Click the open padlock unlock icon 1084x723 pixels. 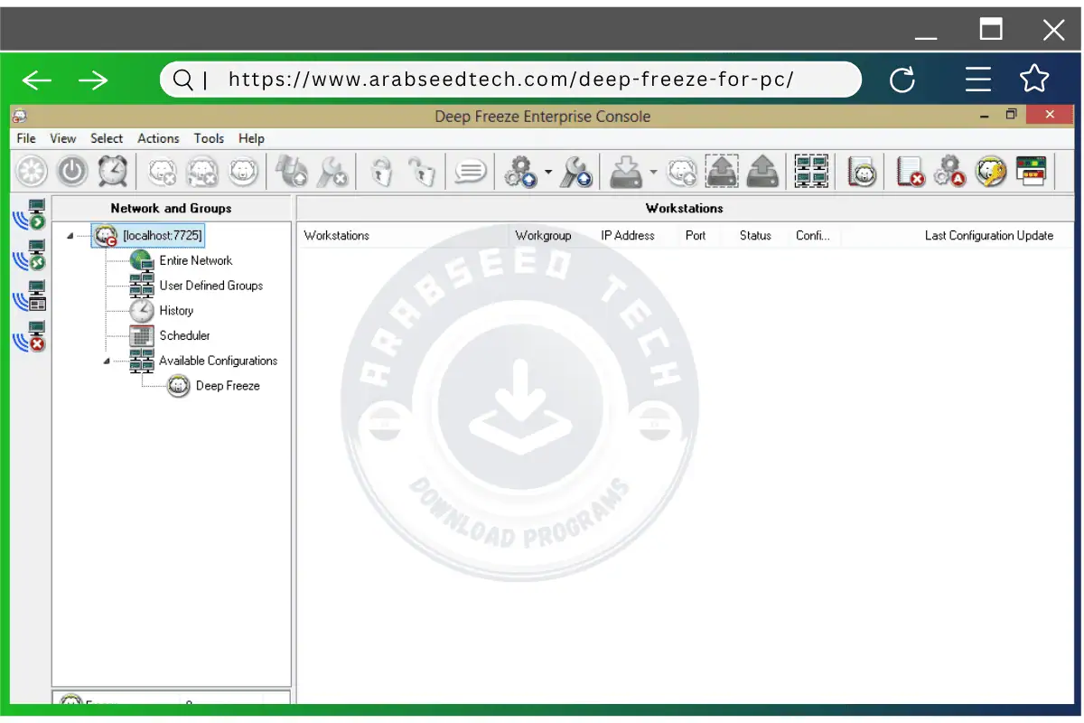coord(421,171)
